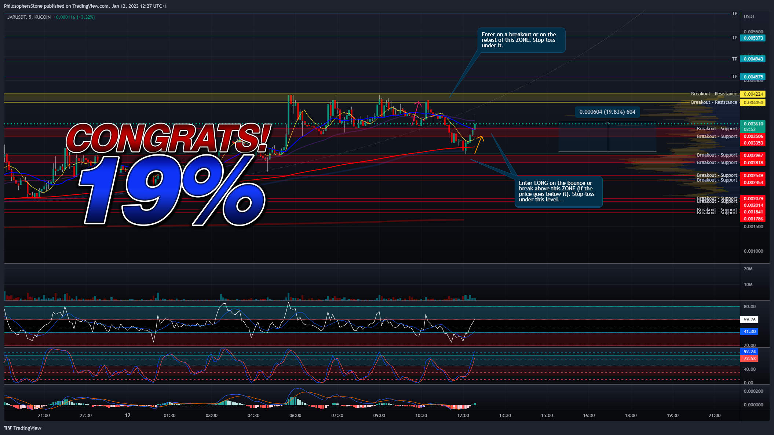Screen dimensions: 774x435
Task: Click the Breakout - Support label at 0.002818
Action: point(717,162)
